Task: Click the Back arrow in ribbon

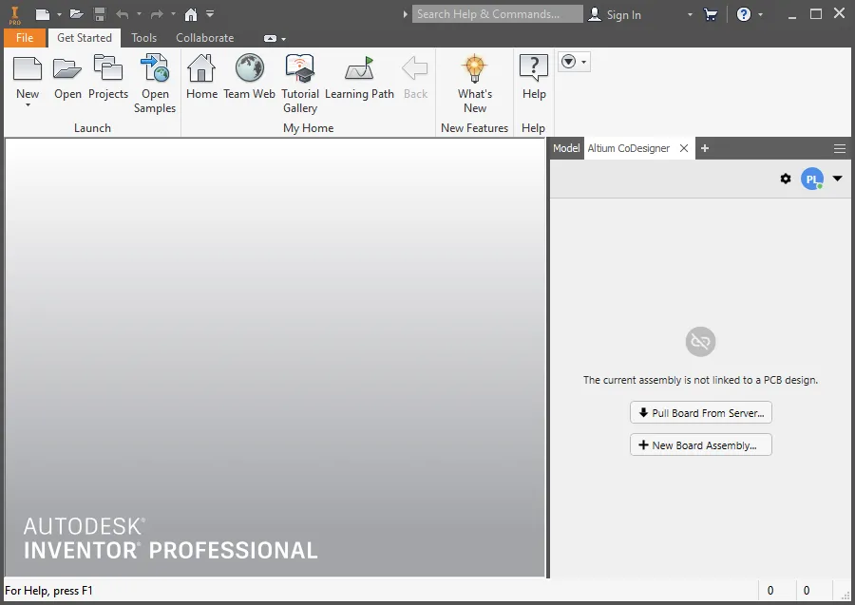Action: (415, 77)
